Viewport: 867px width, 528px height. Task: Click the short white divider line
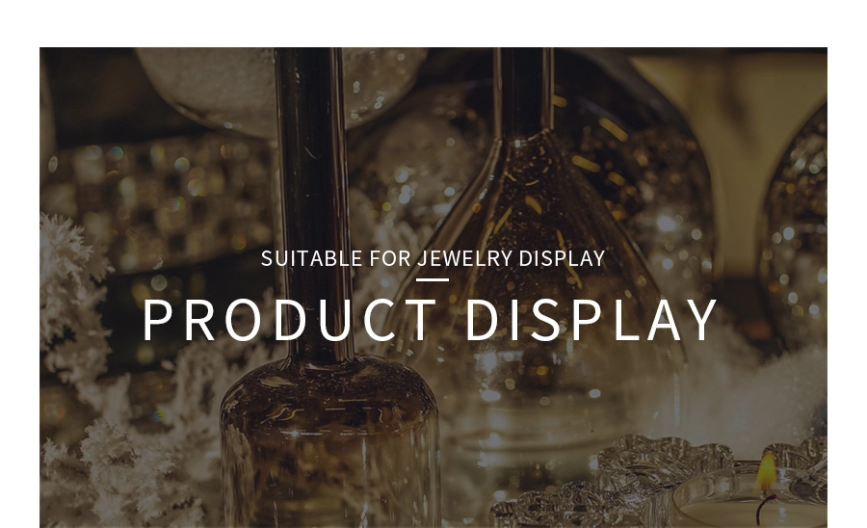coord(433,279)
